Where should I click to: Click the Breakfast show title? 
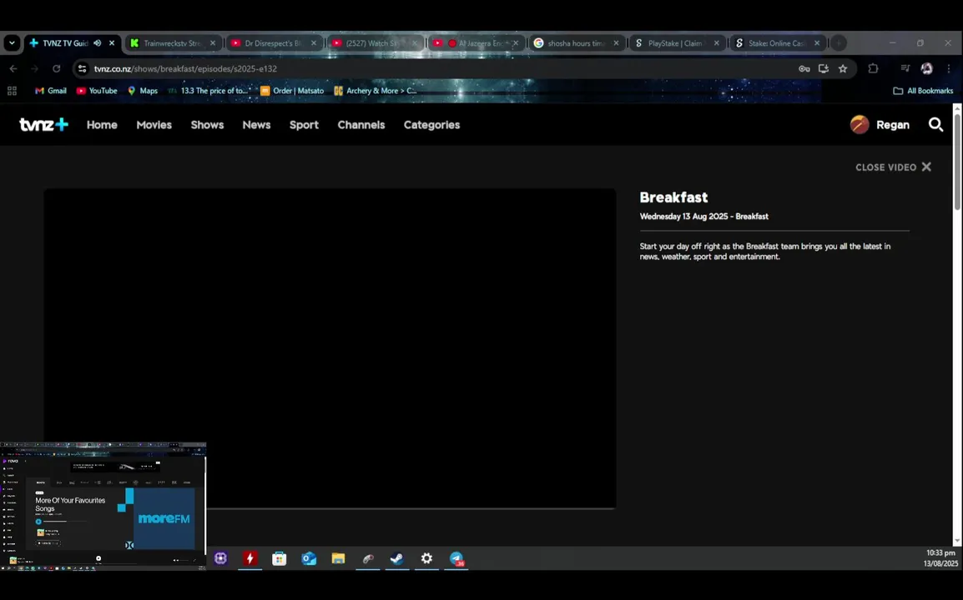click(673, 197)
